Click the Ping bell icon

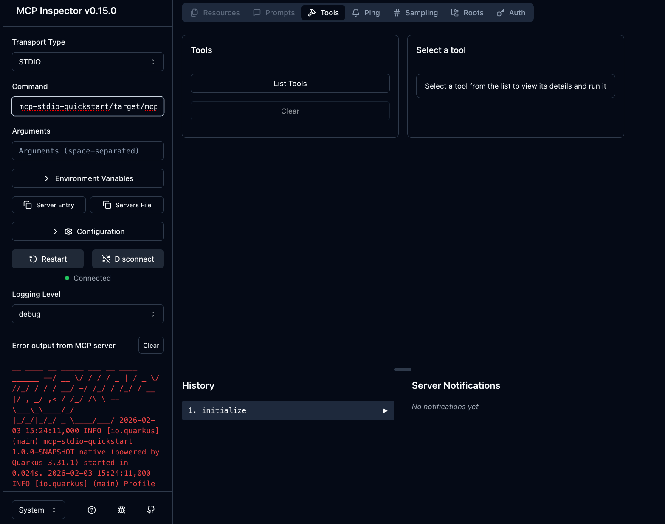(356, 12)
